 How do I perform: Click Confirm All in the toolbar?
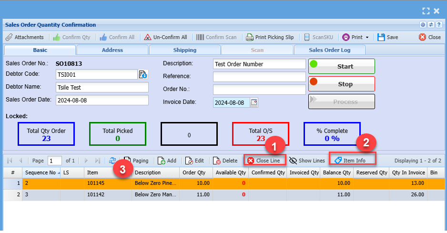[x=117, y=37]
